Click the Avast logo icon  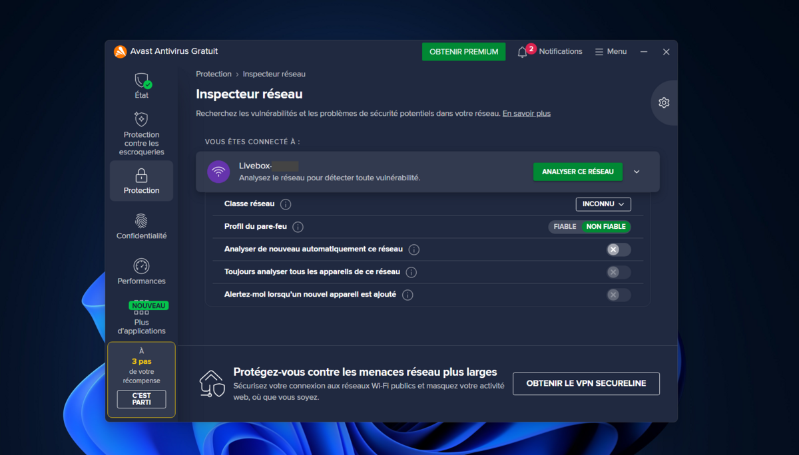click(121, 52)
